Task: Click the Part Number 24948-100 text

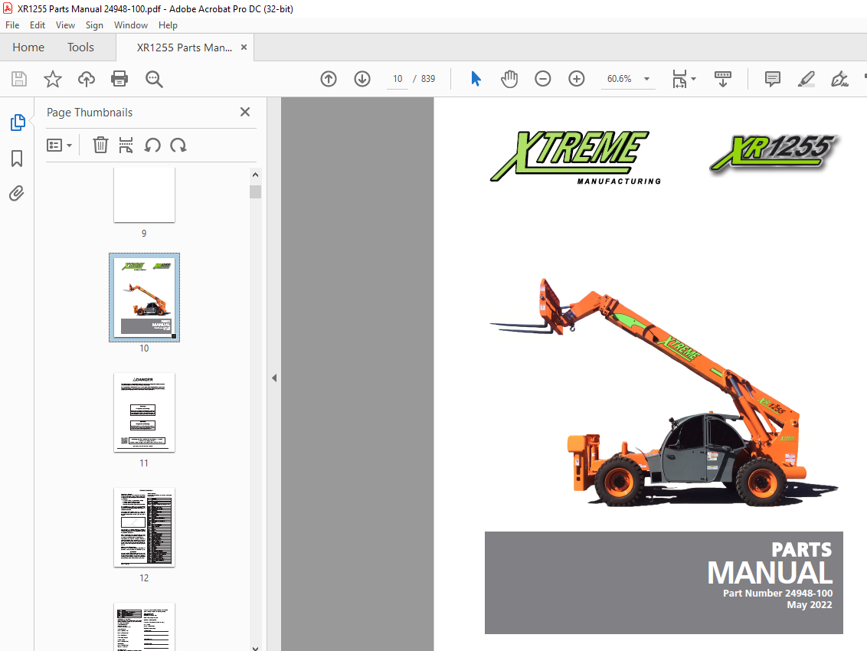Action: 777,594
